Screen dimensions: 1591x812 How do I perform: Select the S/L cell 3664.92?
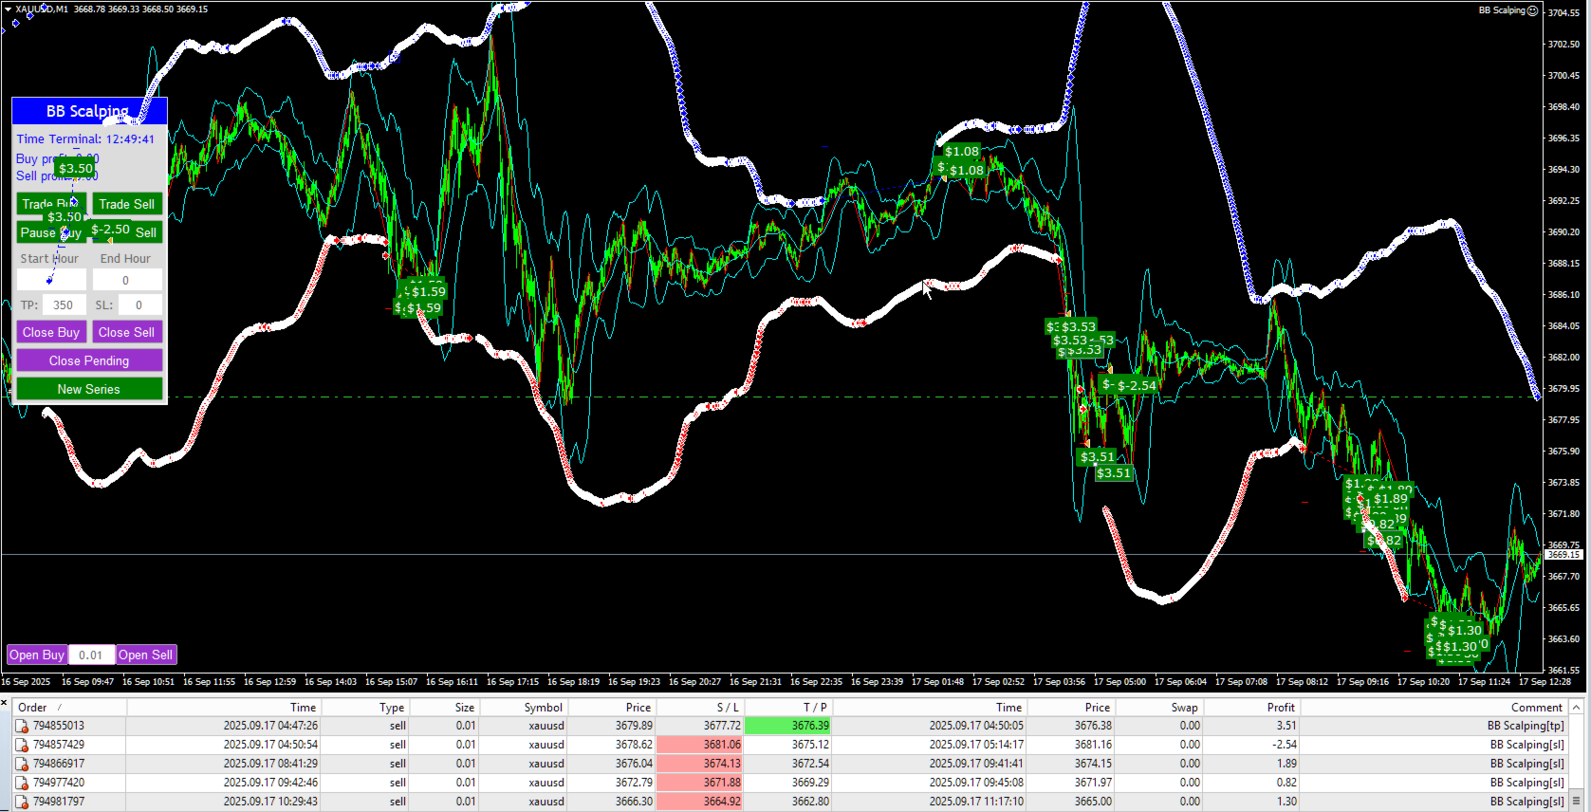pyautogui.click(x=699, y=802)
